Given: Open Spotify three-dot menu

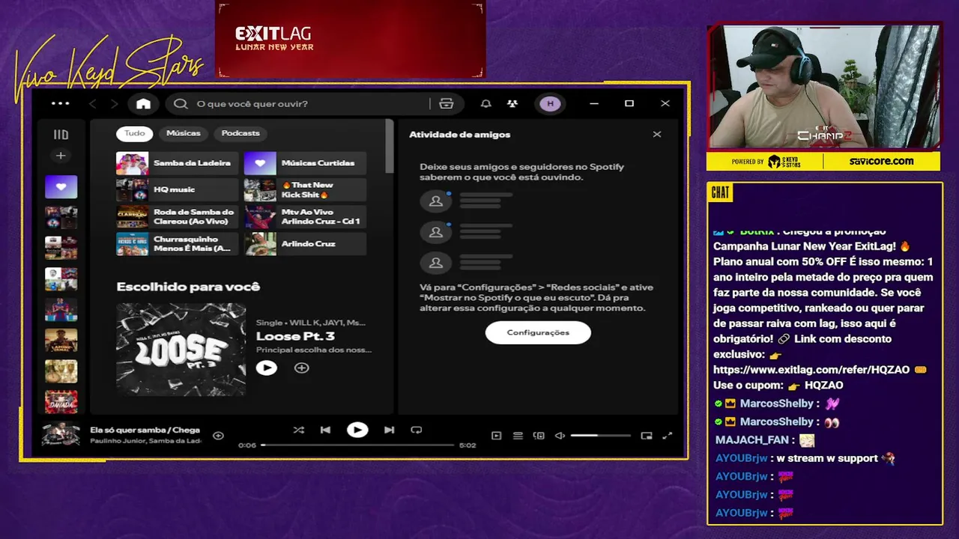Looking at the screenshot, I should pyautogui.click(x=61, y=103).
